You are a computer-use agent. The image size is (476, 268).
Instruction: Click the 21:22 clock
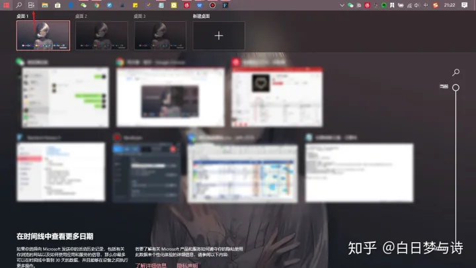[450, 5]
